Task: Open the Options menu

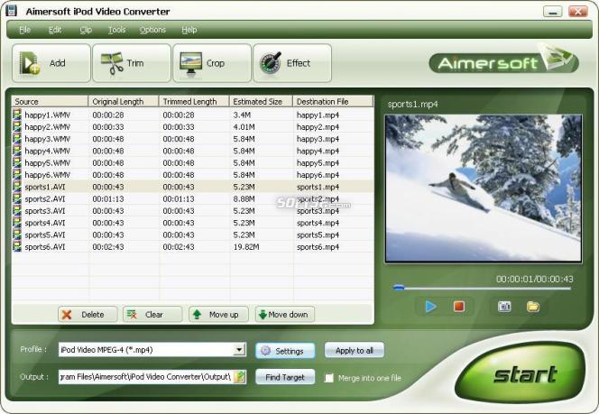Action: click(152, 30)
